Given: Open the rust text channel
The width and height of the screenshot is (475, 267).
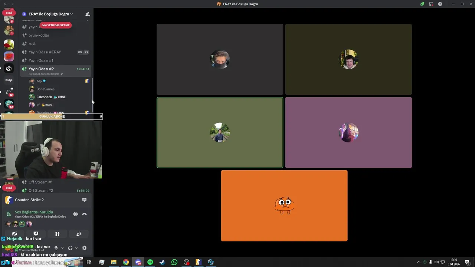Looking at the screenshot, I should pos(56,44).
